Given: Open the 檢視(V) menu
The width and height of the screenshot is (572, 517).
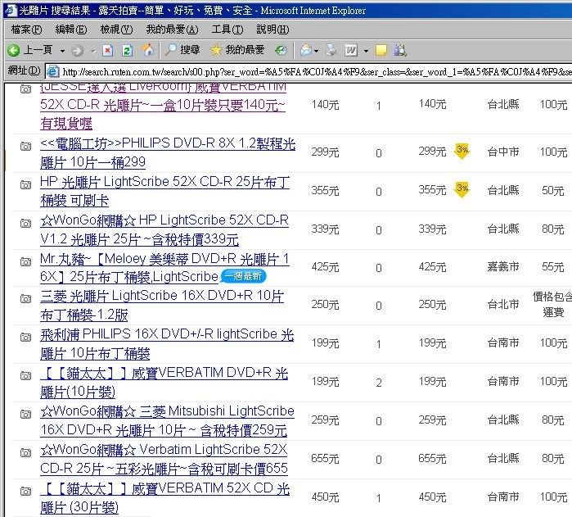Looking at the screenshot, I should [116, 29].
